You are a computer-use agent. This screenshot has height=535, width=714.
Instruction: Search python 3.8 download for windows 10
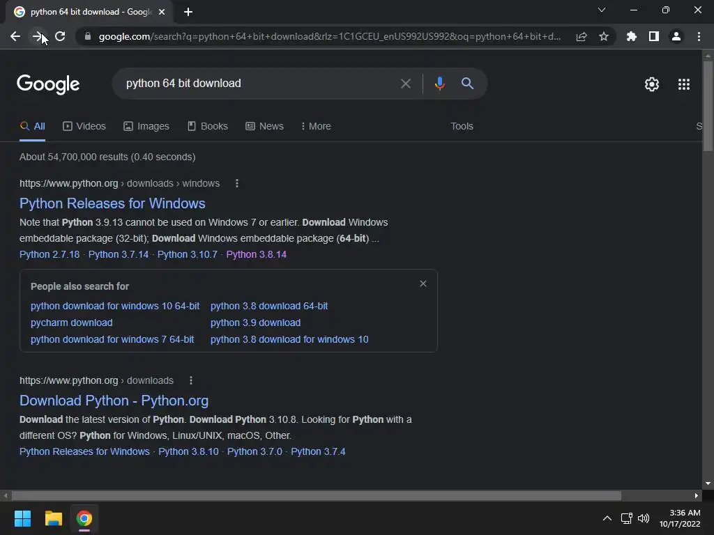point(289,339)
